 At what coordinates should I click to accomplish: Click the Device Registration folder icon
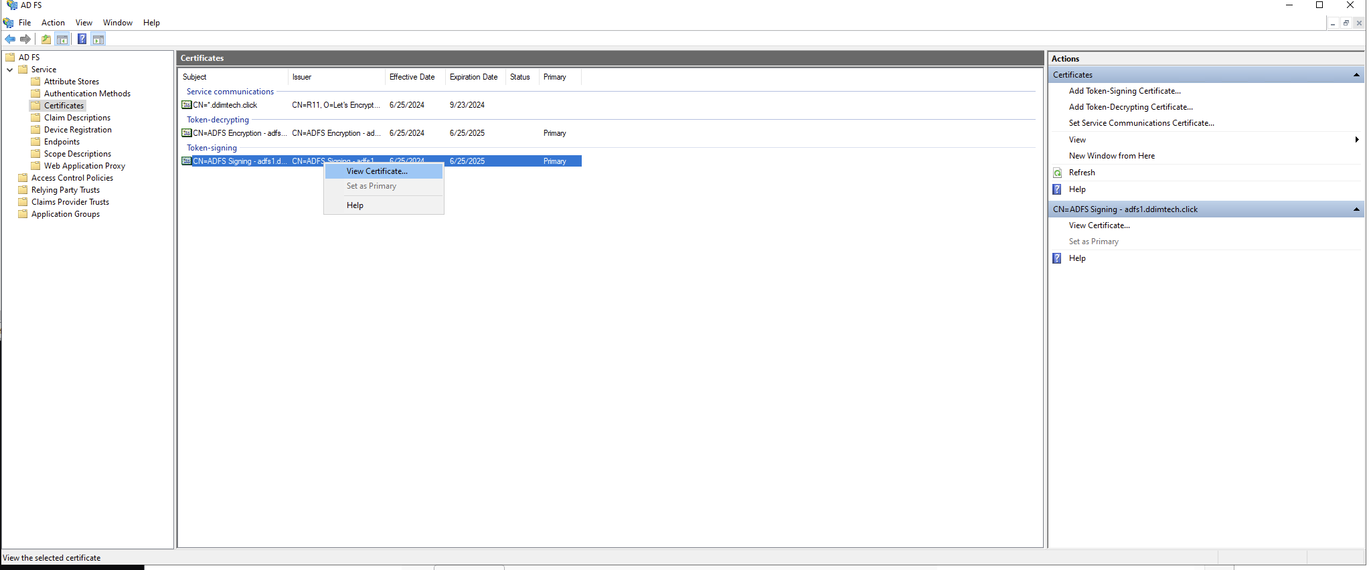tap(35, 130)
